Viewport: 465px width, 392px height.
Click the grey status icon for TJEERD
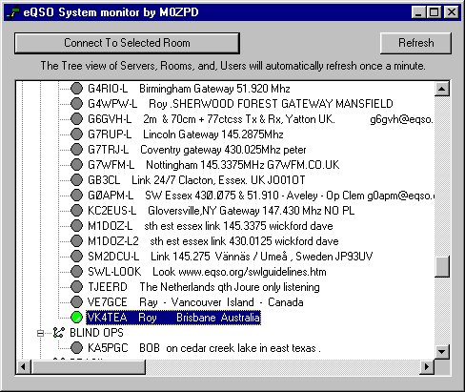76,286
